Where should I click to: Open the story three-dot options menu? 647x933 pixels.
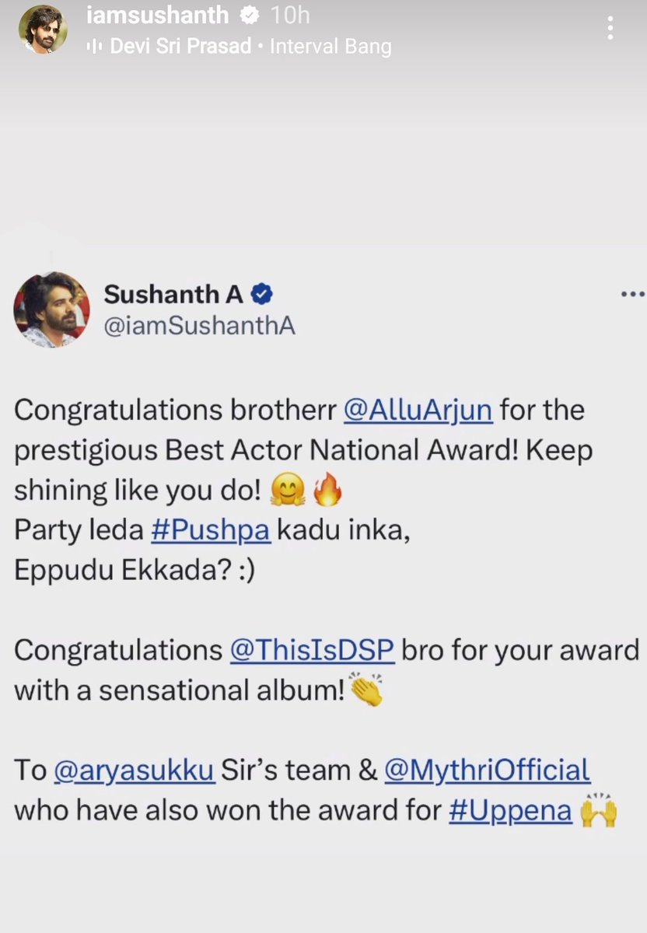611,27
